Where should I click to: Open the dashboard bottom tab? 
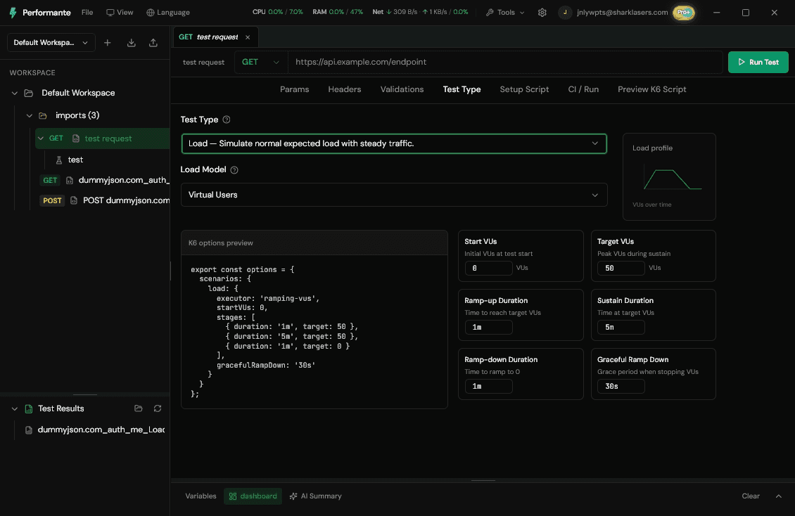[x=253, y=496]
